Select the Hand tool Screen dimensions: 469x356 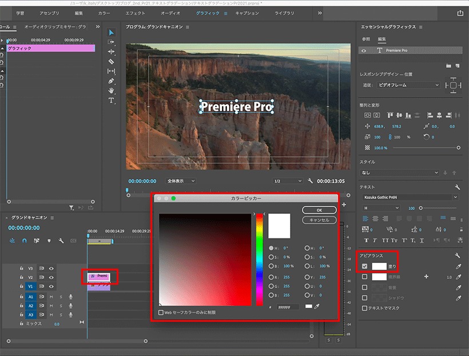[111, 90]
